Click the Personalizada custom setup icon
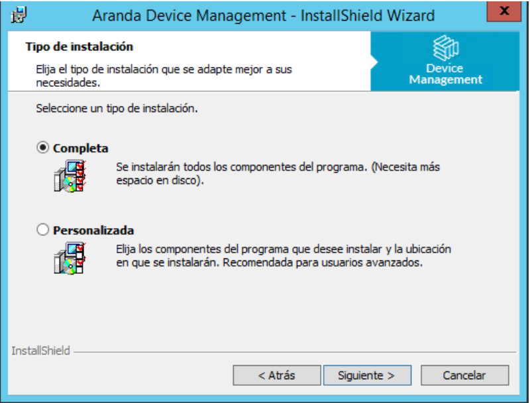The image size is (530, 403). [70, 258]
